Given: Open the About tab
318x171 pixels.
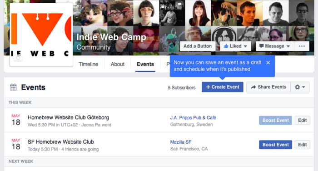Looking at the screenshot, I should [x=118, y=64].
